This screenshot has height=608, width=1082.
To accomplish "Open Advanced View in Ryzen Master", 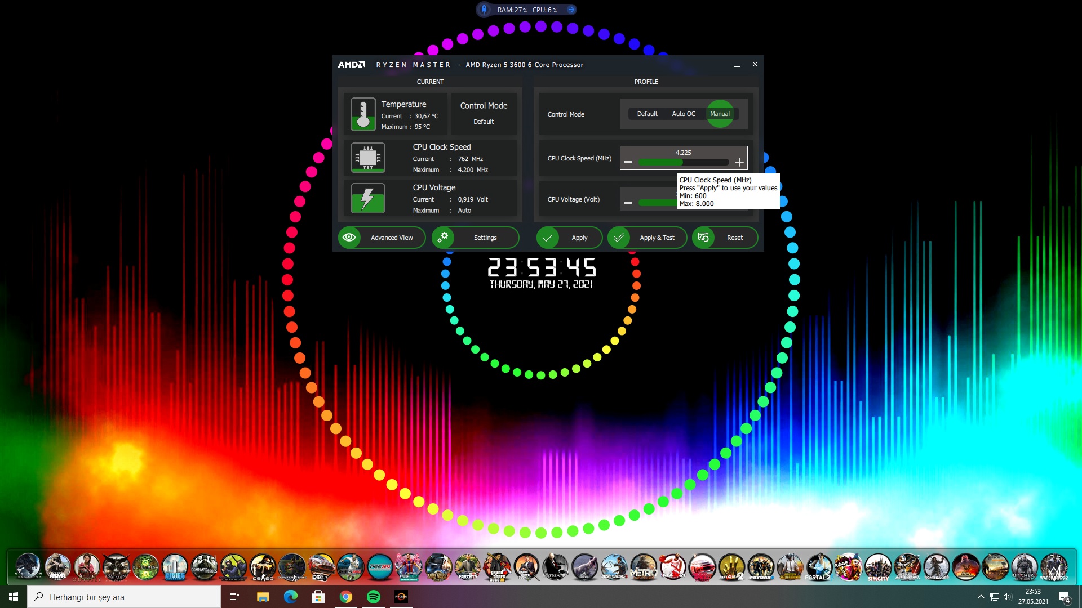I will 383,238.
